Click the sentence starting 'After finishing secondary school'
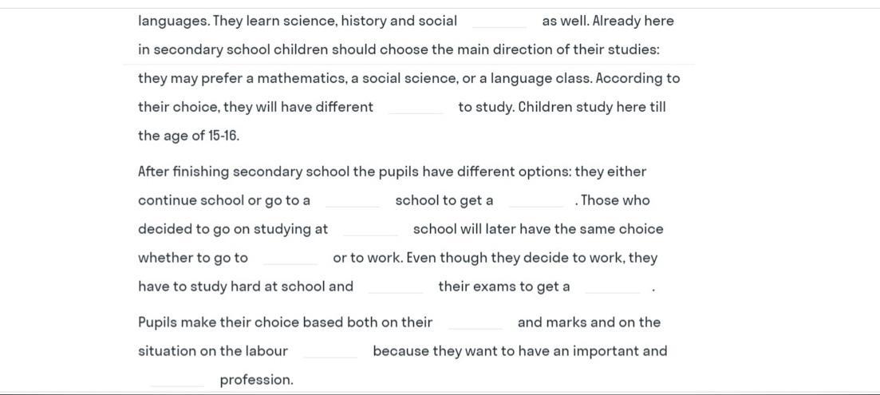The image size is (880, 395). click(393, 172)
